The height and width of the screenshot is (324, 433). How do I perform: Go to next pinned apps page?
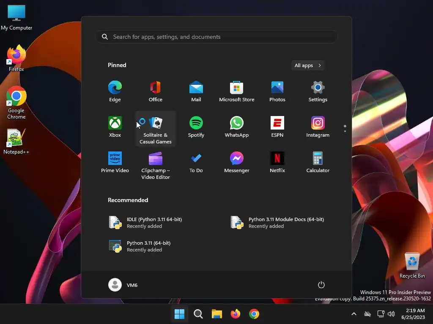point(345,131)
